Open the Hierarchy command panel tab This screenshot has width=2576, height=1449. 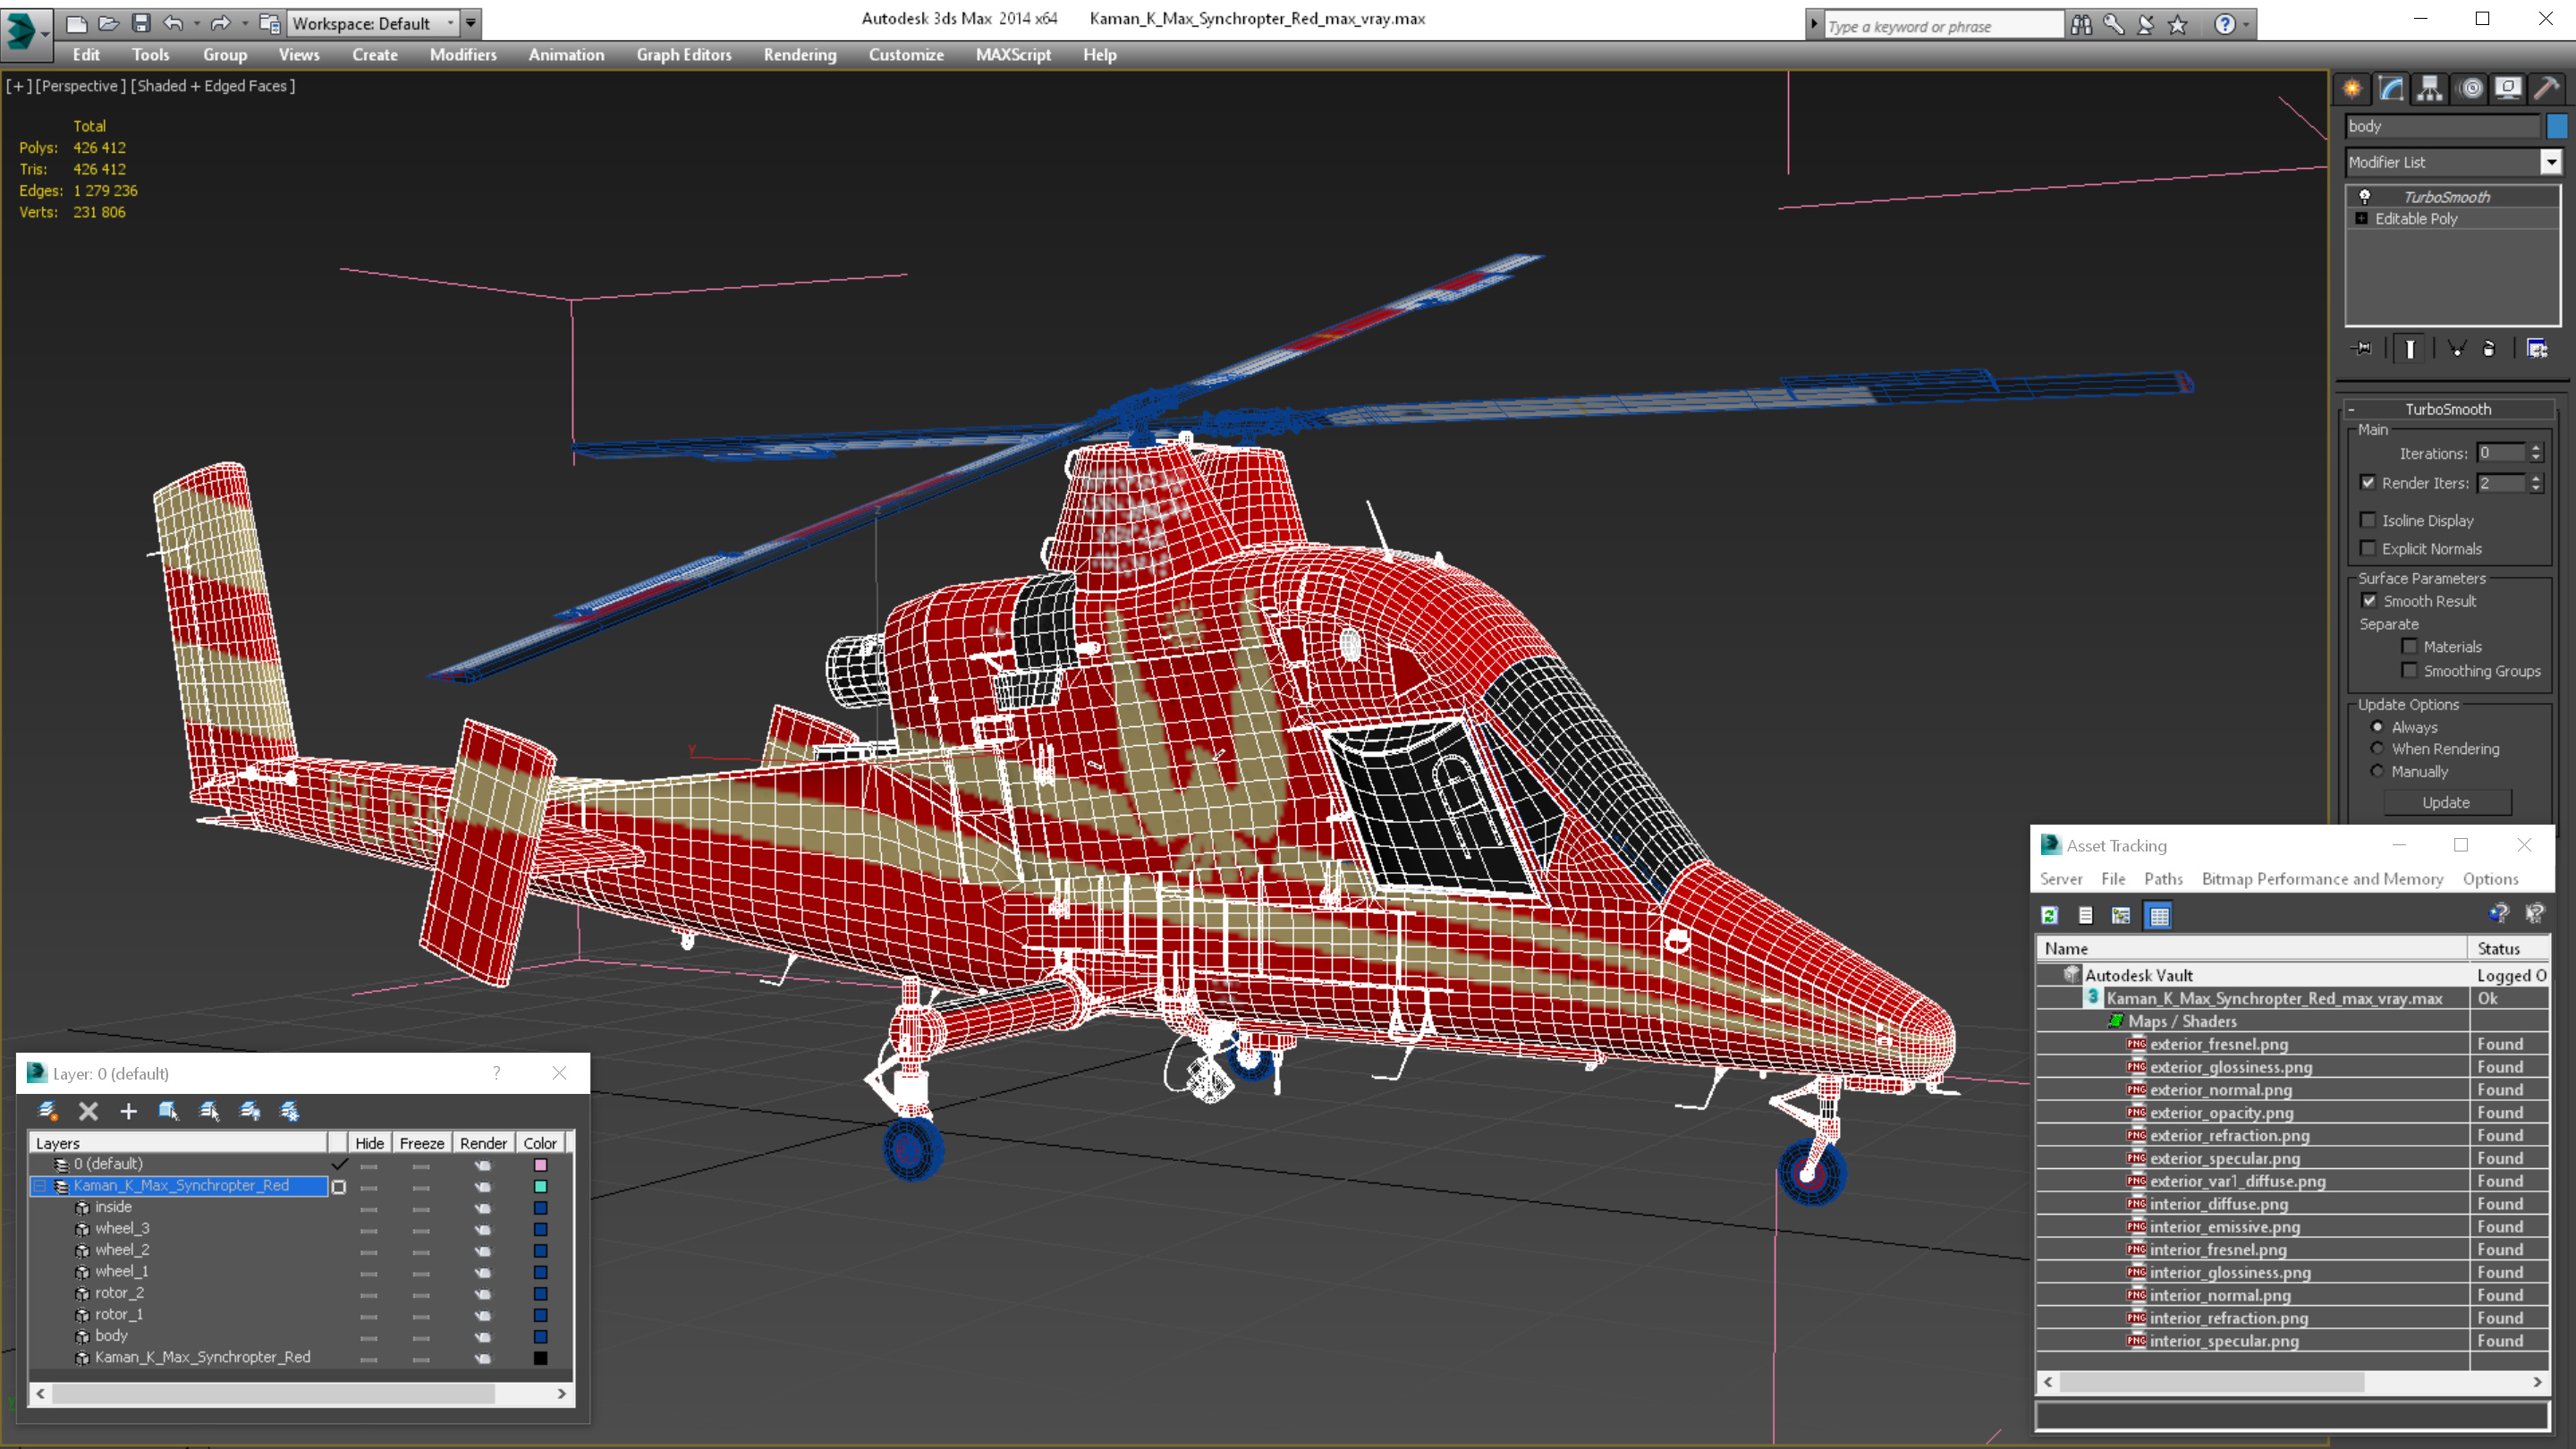2429,88
